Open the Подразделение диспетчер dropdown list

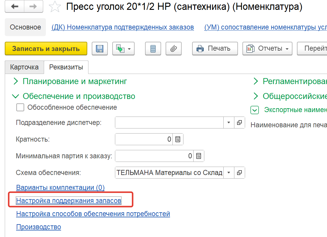229,123
